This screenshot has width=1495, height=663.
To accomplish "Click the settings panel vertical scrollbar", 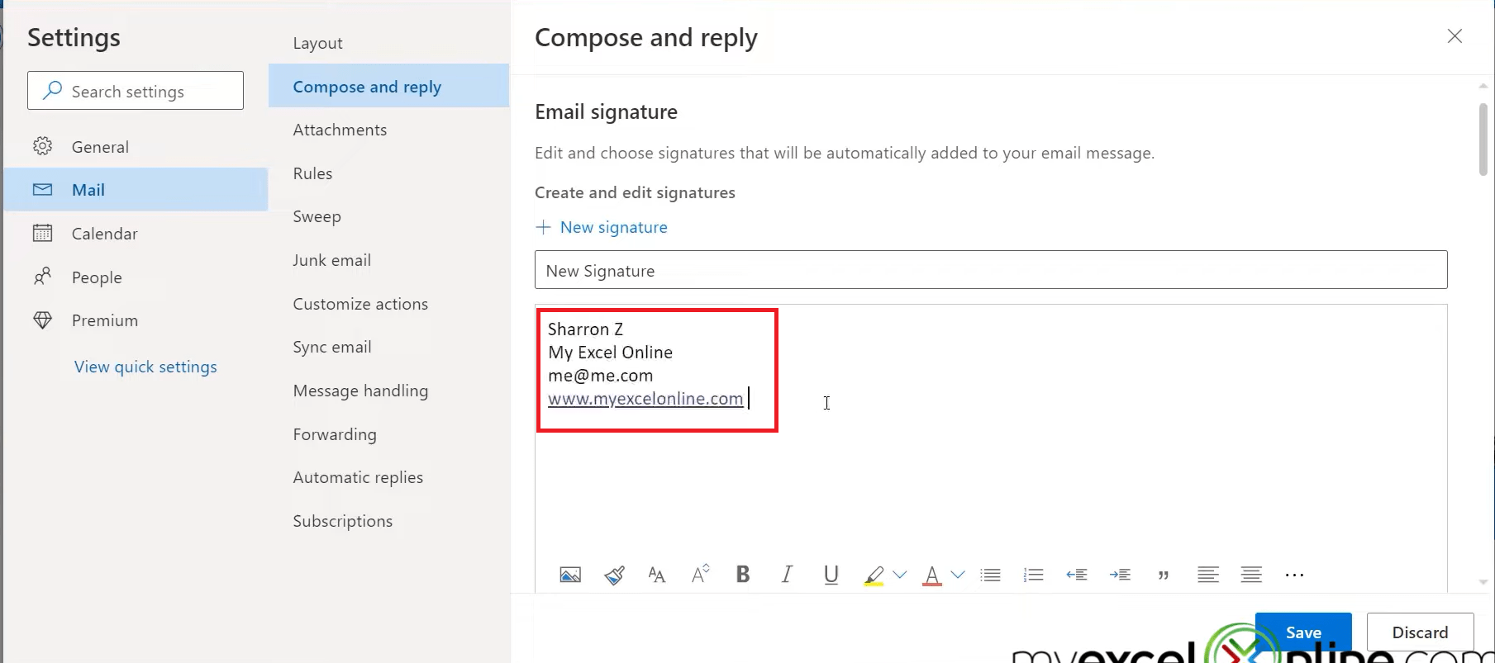I will (1483, 139).
